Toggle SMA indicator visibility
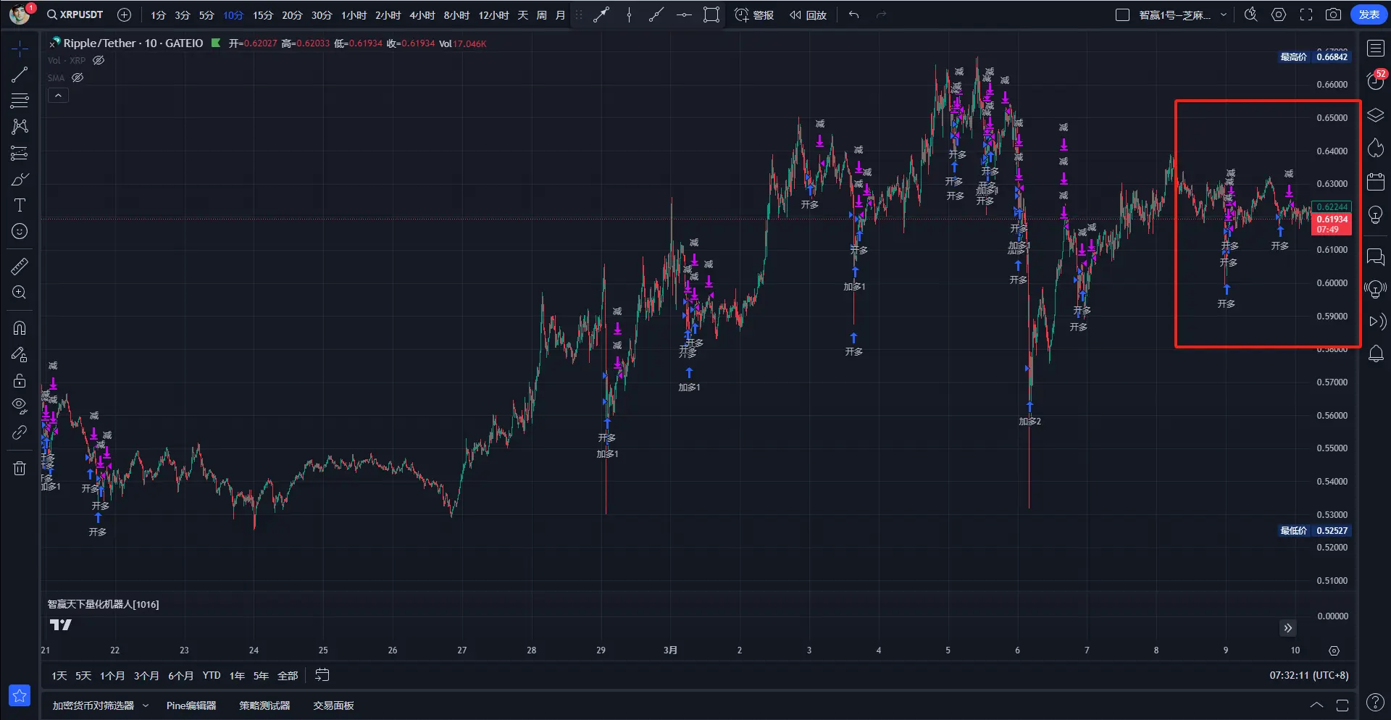This screenshot has width=1391, height=720. point(78,78)
